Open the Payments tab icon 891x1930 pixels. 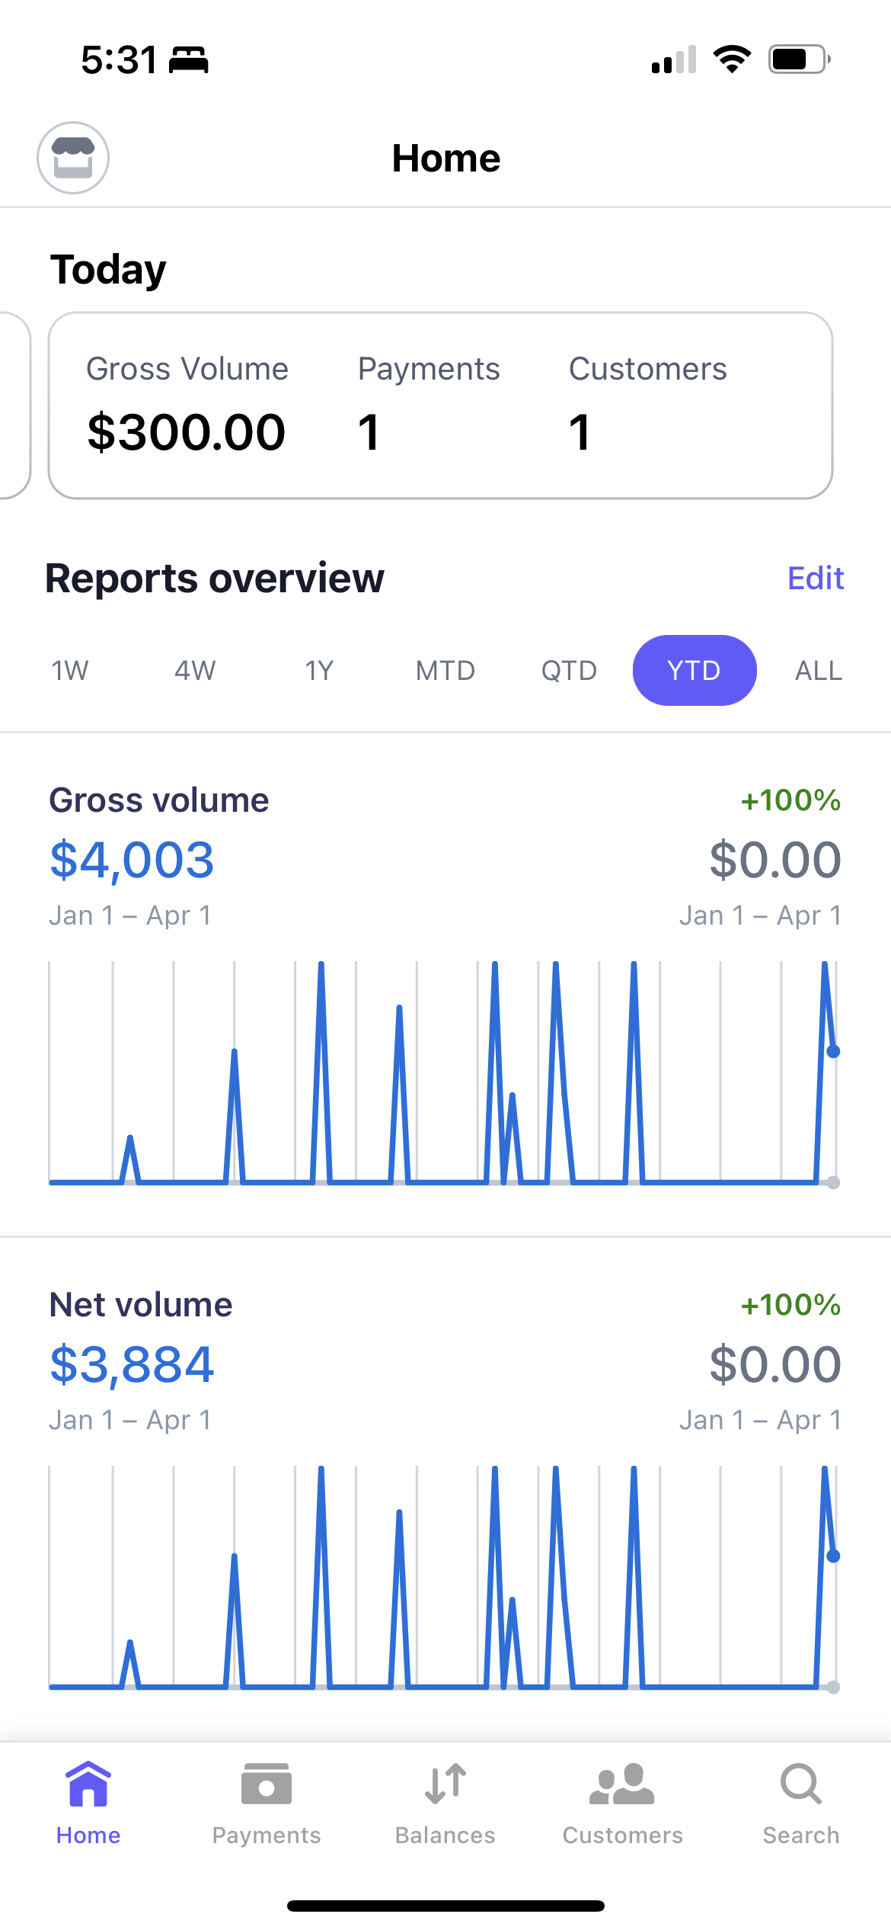[x=266, y=1784]
